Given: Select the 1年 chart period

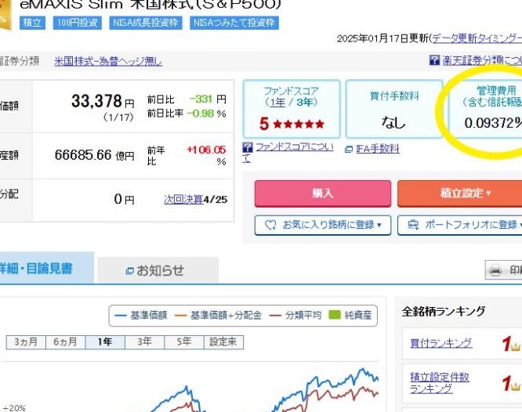Looking at the screenshot, I should 105,342.
